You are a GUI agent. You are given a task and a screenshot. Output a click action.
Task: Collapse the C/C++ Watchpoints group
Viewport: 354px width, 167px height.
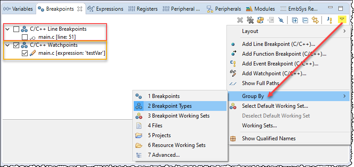(8, 45)
